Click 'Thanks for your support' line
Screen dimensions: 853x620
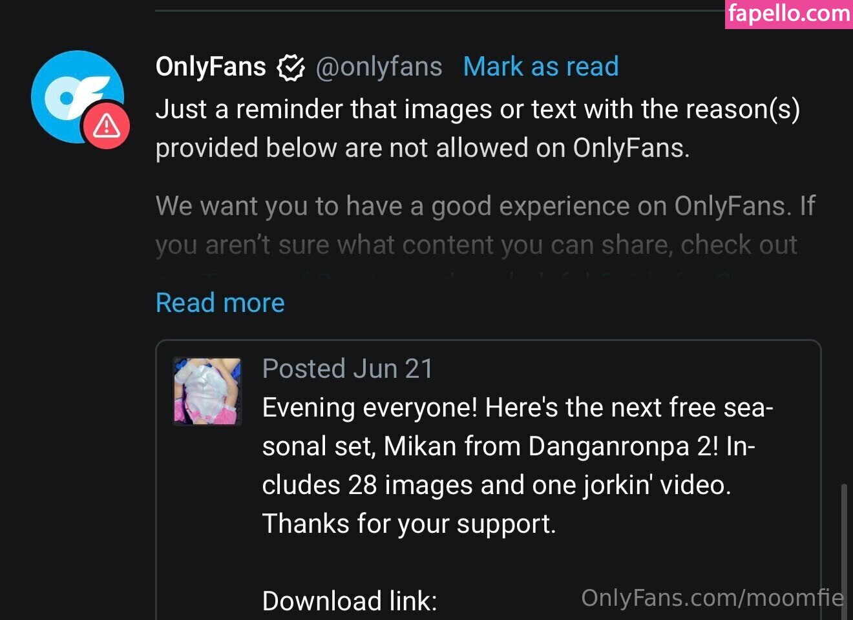[409, 524]
